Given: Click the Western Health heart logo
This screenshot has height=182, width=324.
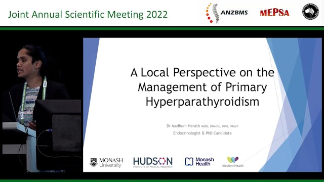Looking at the screenshot, I should tap(233, 162).
